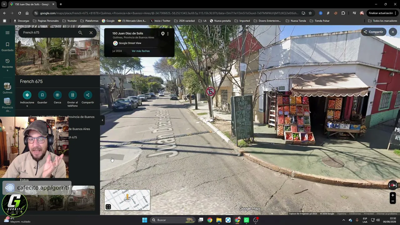Viewport: 400px width, 225px height.
Task: Click the French 675 search field
Action: click(x=48, y=32)
